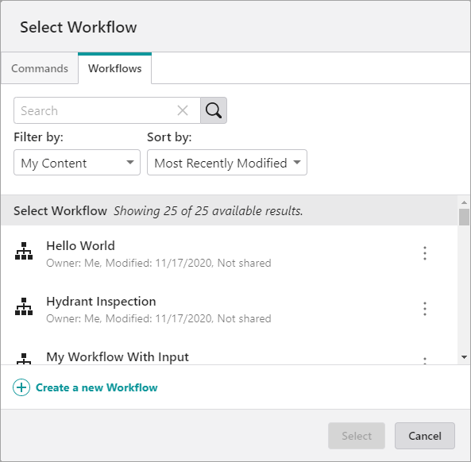
Task: Click the Cancel button
Action: [425, 436]
